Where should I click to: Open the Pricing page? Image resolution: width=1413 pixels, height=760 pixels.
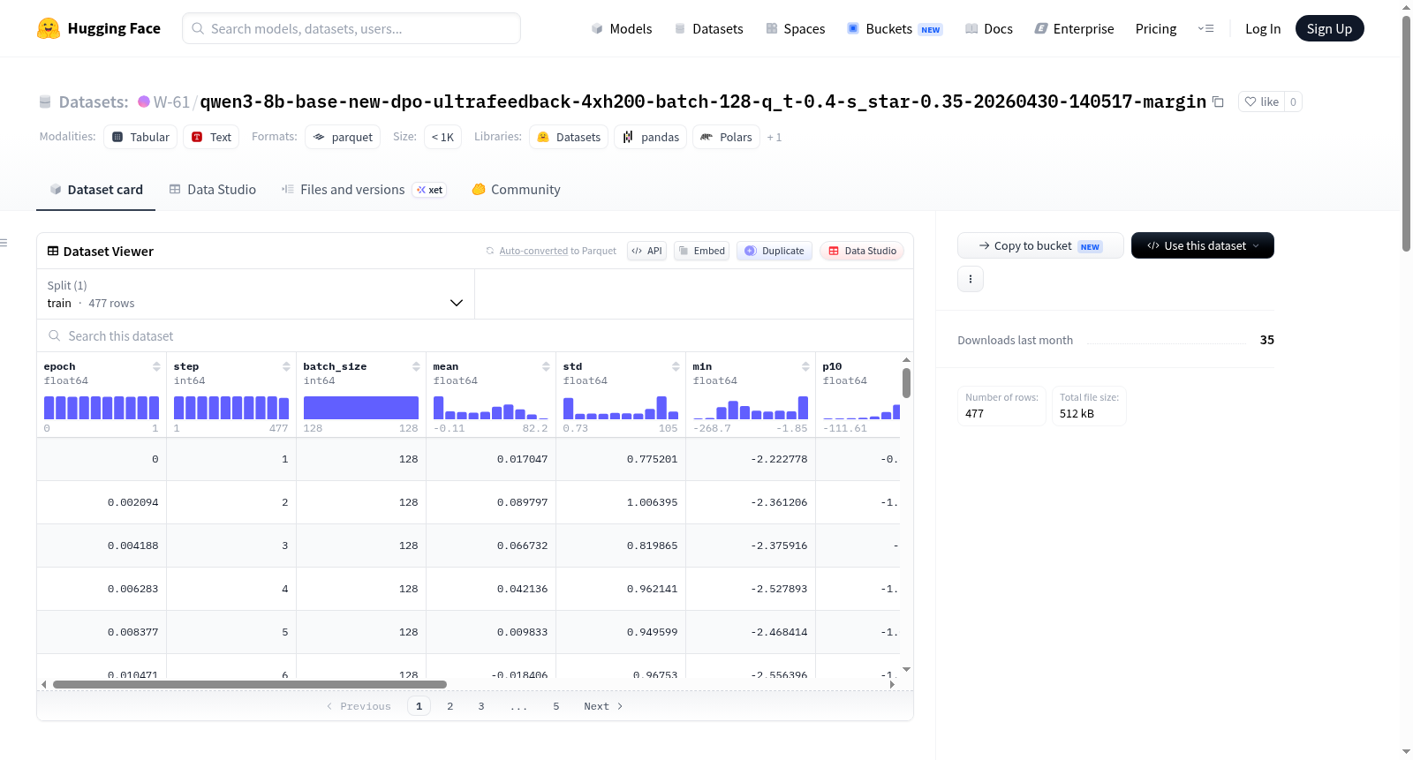pyautogui.click(x=1156, y=28)
